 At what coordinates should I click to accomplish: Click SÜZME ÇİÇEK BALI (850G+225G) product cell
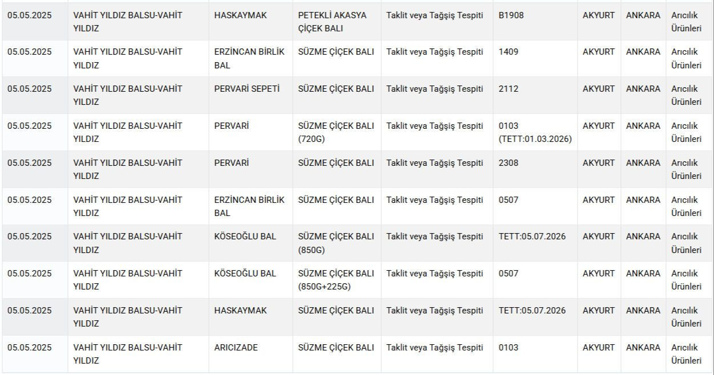click(x=336, y=280)
